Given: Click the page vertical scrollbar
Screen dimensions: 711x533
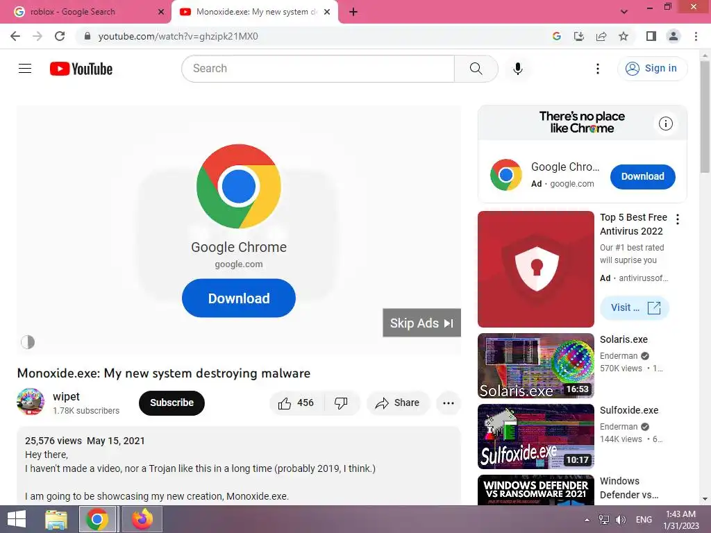Looking at the screenshot, I should point(705,117).
